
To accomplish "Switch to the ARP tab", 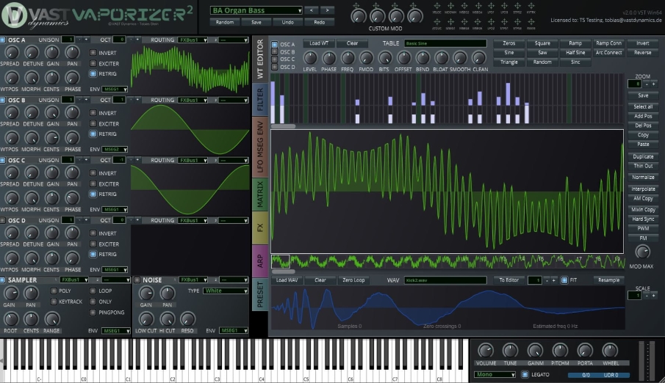I will click(260, 261).
